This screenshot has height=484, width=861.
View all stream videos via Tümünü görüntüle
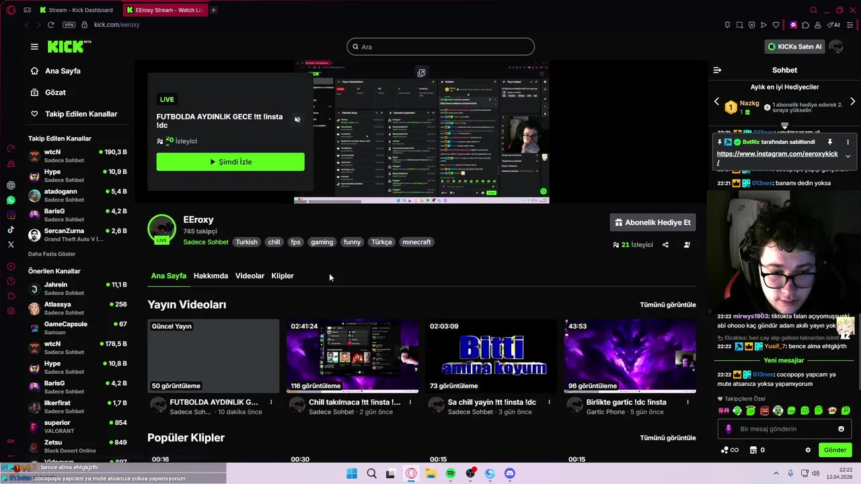point(668,305)
